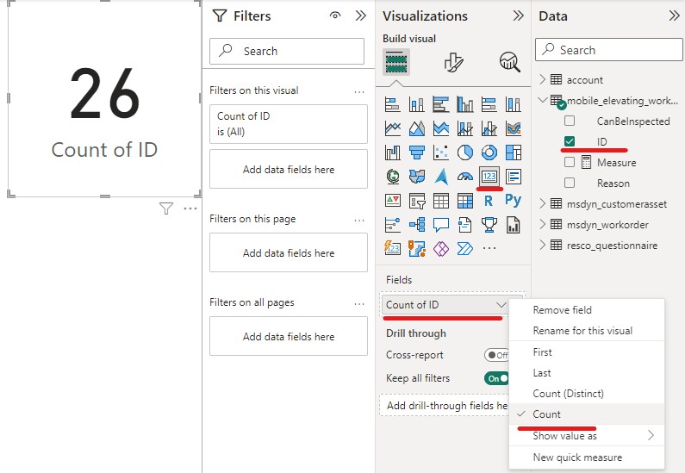Pick the Gauge visual icon

click(465, 177)
